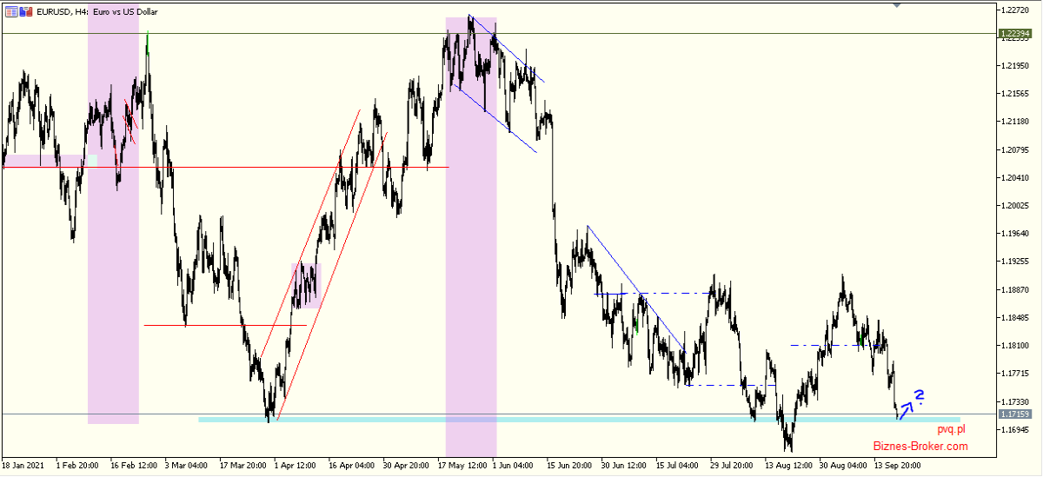Click the chart shift triangle marker
Screen dimensions: 1043x477
(897, 6)
